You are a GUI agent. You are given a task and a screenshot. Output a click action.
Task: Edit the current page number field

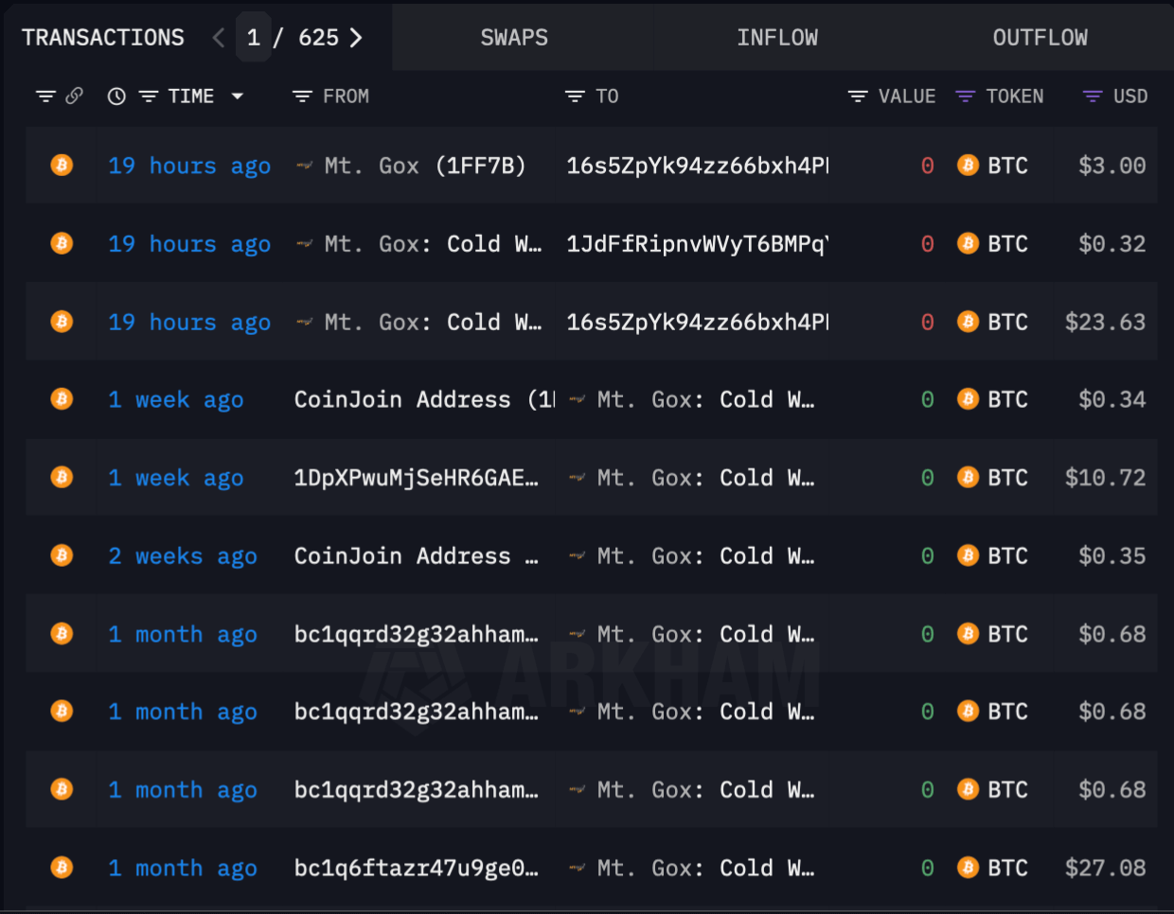coord(253,38)
